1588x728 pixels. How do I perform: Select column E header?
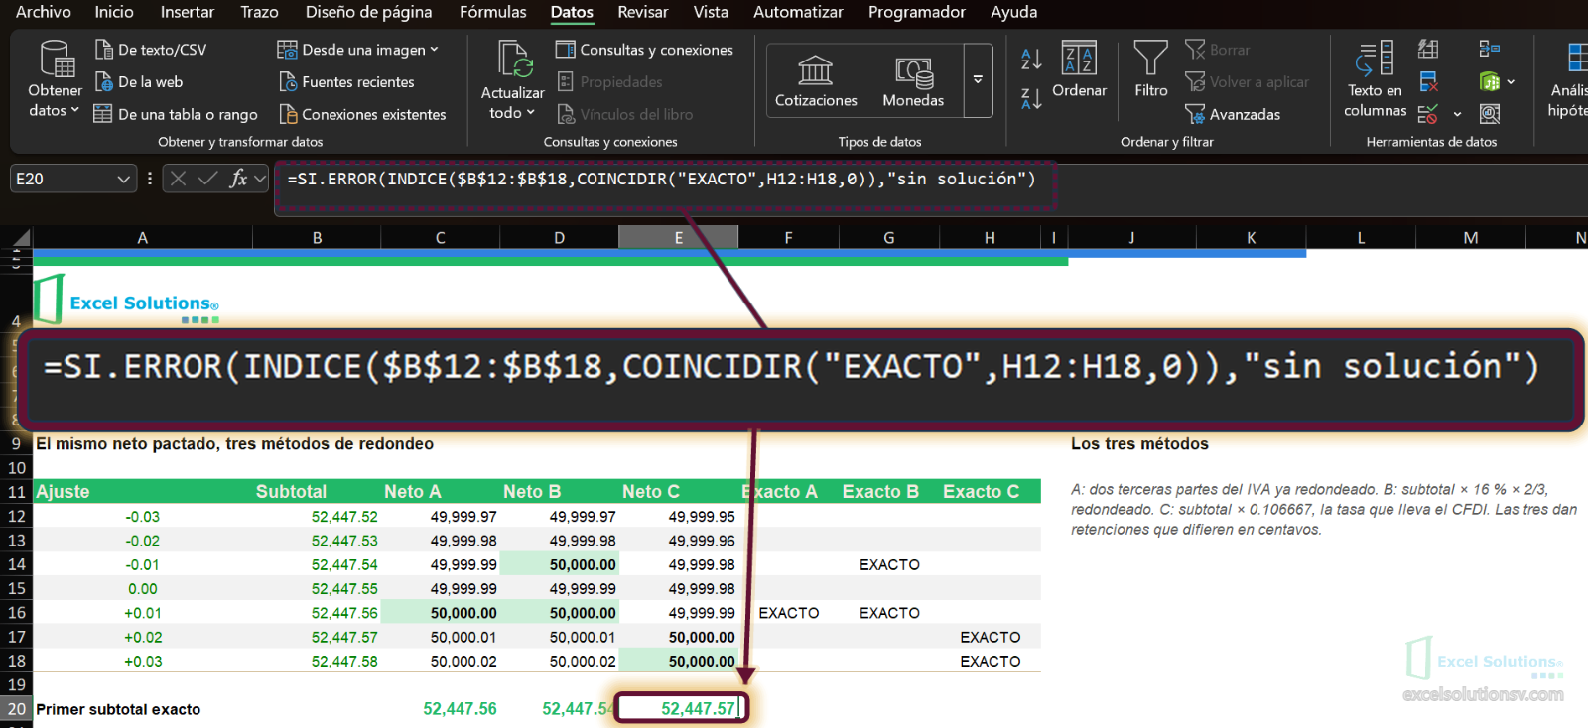(x=679, y=237)
